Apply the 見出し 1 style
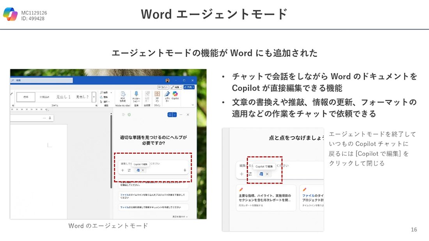Screen dimensions: 429x241 tap(64, 97)
